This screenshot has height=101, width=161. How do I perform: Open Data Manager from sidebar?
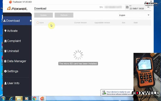[17, 61]
